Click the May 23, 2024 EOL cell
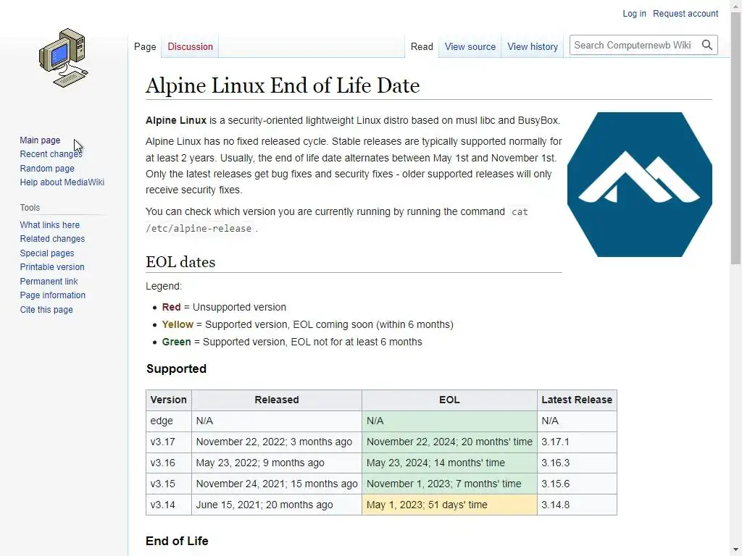Screen dimensions: 742x556 [x=449, y=463]
